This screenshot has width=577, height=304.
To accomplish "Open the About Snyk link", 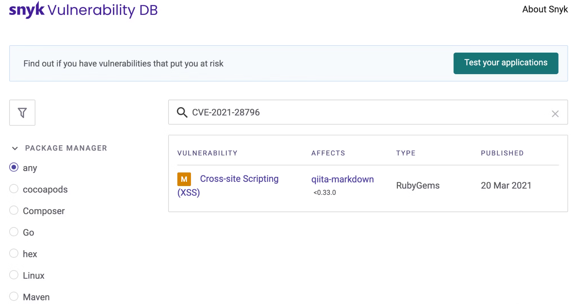I will [545, 10].
